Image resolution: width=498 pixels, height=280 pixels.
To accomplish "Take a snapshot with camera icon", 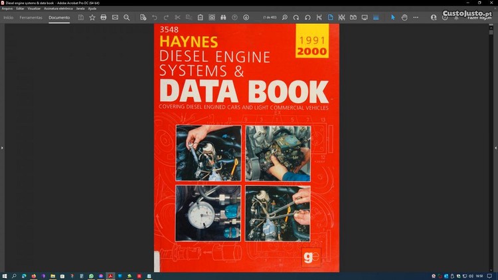I will [x=212, y=17].
